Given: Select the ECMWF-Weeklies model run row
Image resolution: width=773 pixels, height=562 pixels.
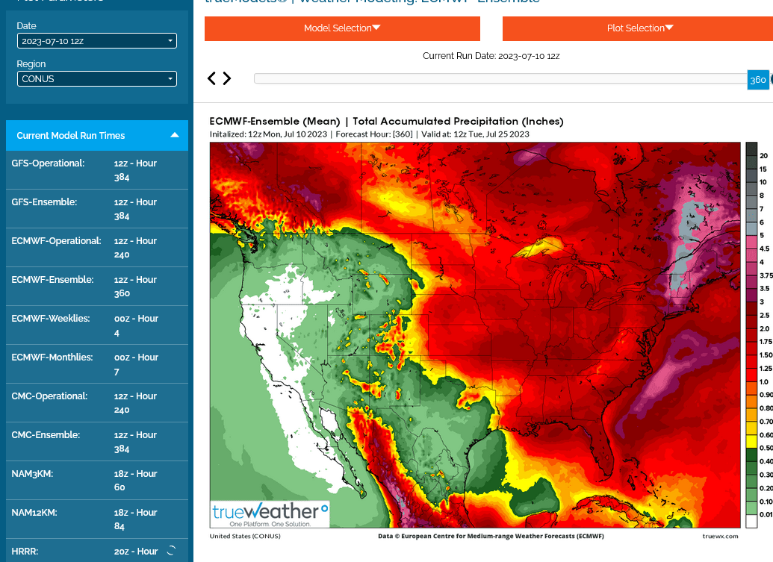Looking at the screenshot, I should click(96, 325).
